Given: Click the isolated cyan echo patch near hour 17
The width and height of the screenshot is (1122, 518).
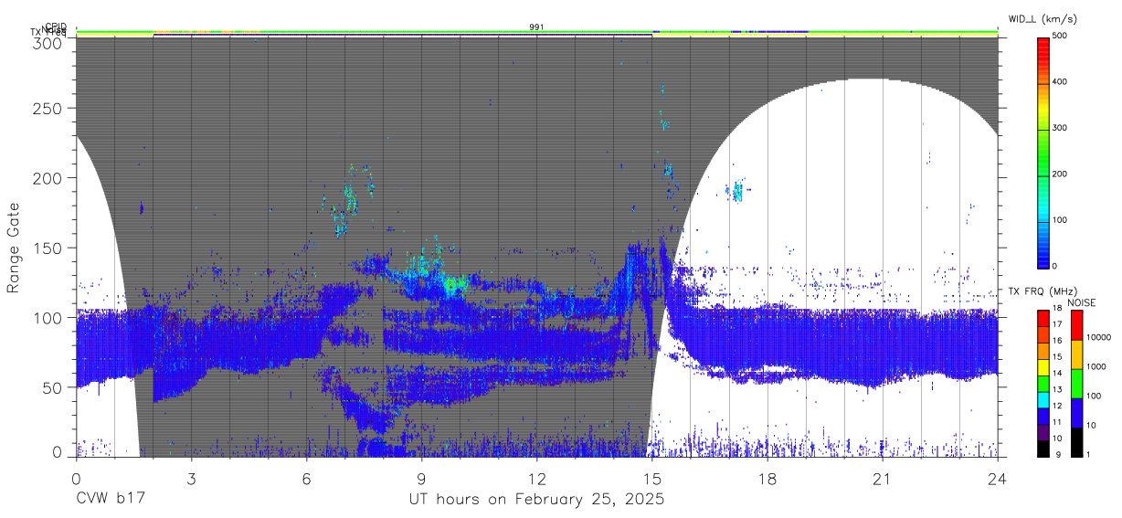Looking at the screenshot, I should click(x=736, y=192).
